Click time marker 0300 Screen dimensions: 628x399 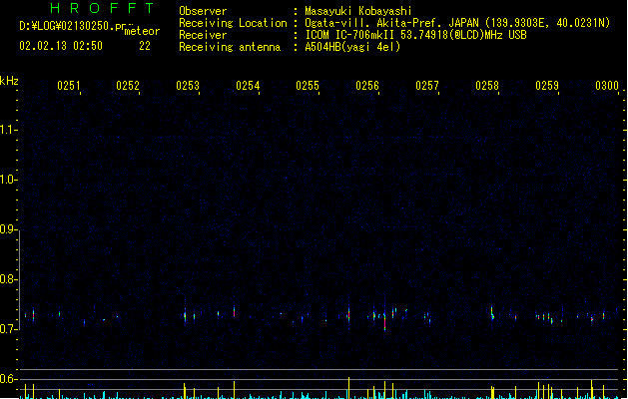tap(607, 86)
